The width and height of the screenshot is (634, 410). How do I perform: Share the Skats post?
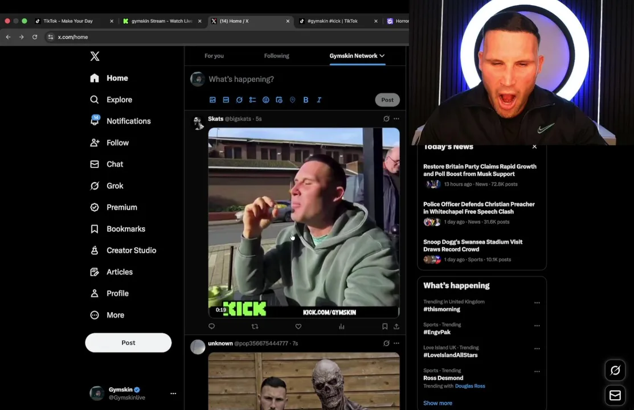point(396,326)
